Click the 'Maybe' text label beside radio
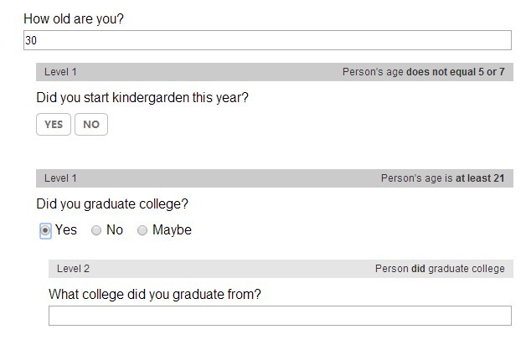Viewport: 531px width, 350px height. pyautogui.click(x=172, y=230)
